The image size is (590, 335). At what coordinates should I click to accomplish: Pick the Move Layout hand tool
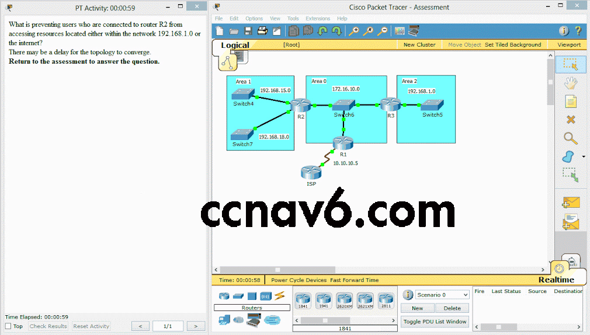tap(571, 83)
